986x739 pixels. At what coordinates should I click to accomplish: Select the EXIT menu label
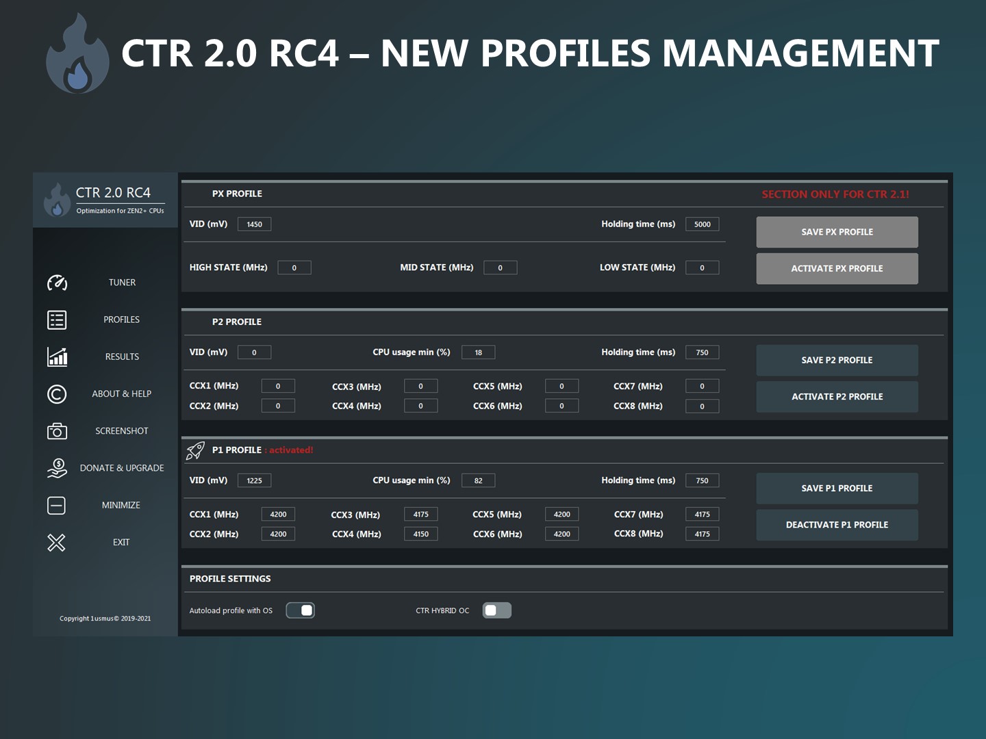click(x=121, y=542)
